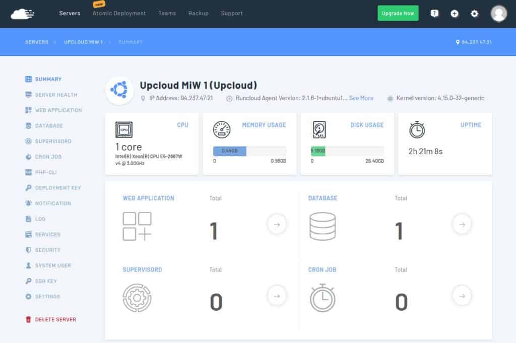Click the memory usage gauge icon

(222, 129)
